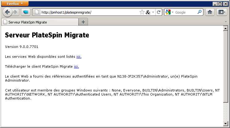Open the web services list 'ici' link
Image resolution: width=230 pixels, height=128 pixels.
(x=79, y=57)
